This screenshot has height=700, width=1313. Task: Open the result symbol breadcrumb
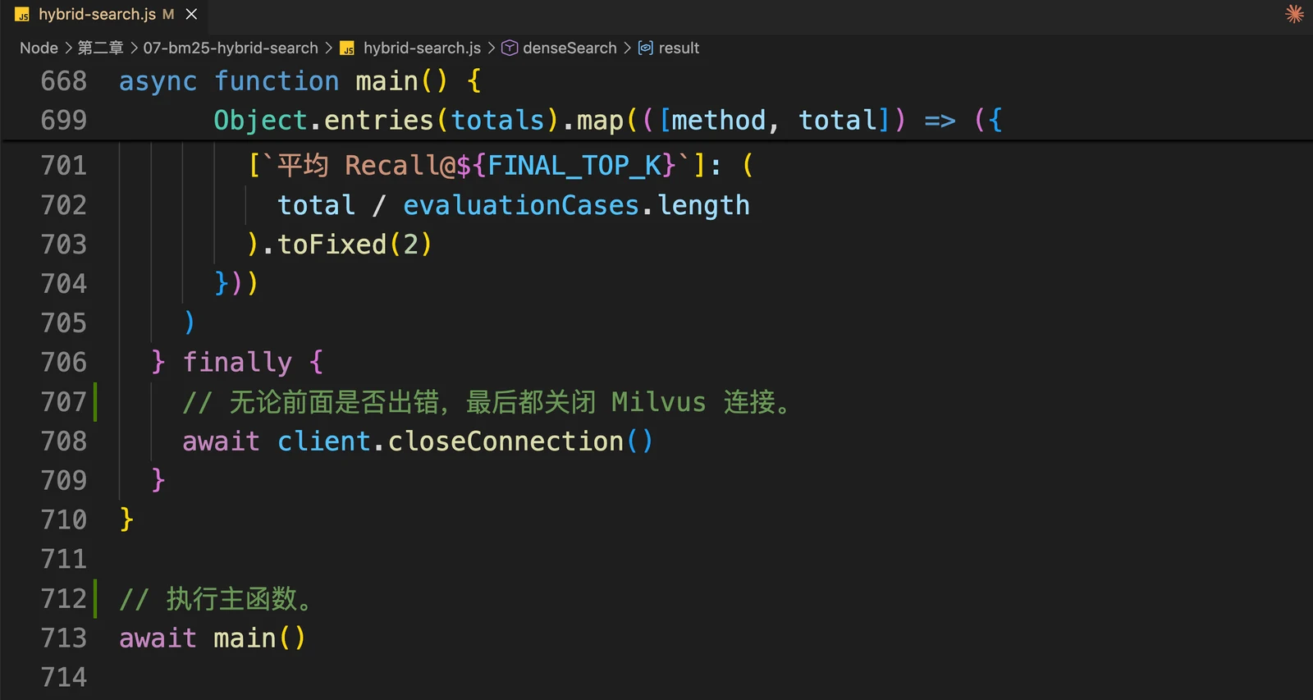[679, 48]
